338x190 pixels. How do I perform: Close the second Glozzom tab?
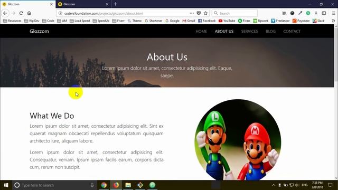point(107,4)
